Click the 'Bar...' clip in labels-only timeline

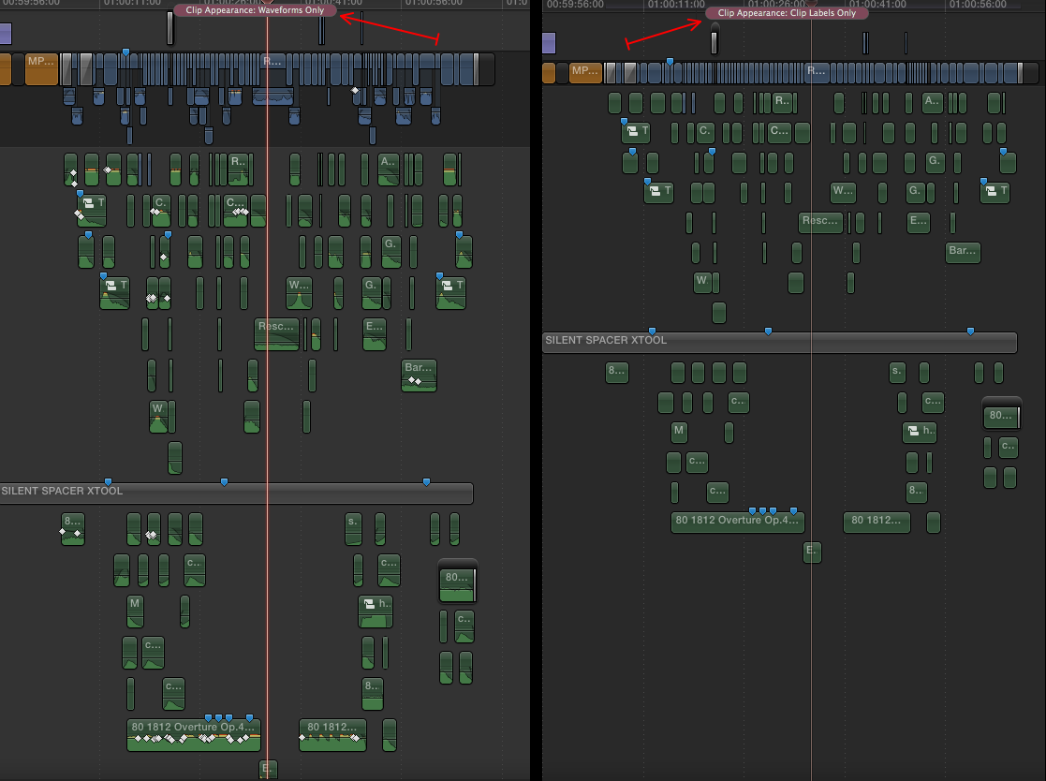(x=963, y=252)
